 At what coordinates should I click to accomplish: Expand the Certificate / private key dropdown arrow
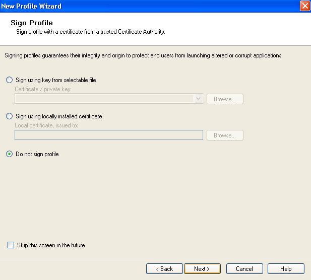point(198,99)
